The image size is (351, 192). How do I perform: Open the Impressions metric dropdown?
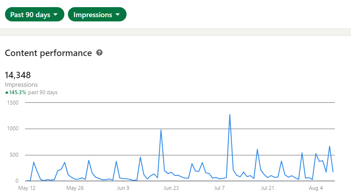[97, 15]
